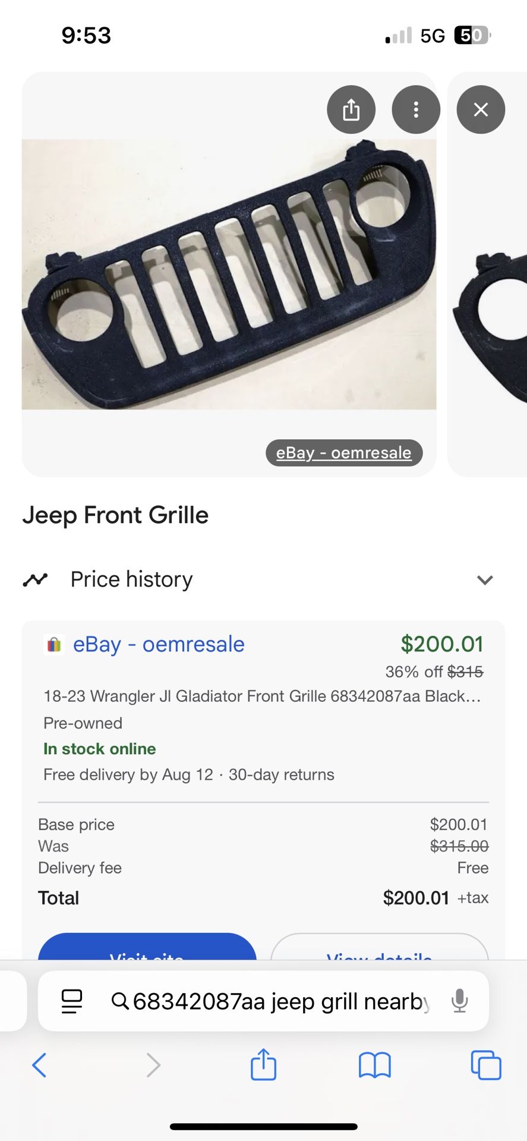The height and width of the screenshot is (1141, 527).
Task: Tap the Safari share icon at bottom
Action: coord(263,1064)
